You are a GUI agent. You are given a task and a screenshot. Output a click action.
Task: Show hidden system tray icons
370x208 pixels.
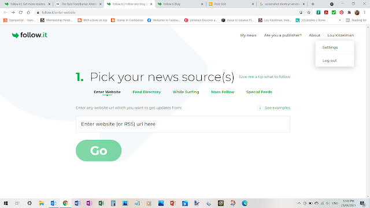(x=299, y=203)
